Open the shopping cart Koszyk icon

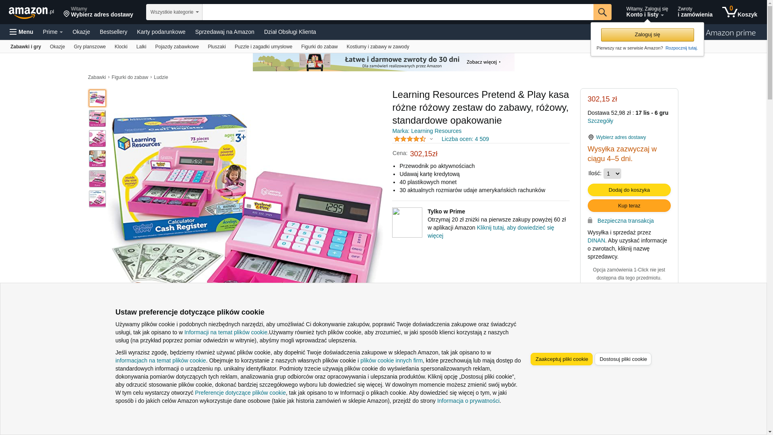740,12
